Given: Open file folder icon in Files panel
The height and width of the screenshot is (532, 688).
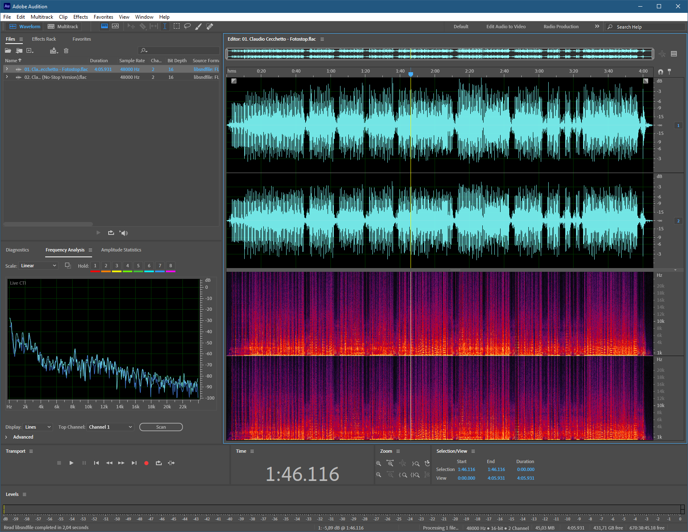Looking at the screenshot, I should pyautogui.click(x=8, y=51).
